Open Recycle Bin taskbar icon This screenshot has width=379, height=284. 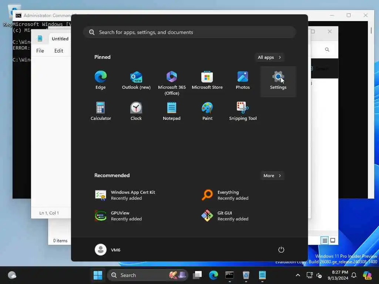pos(246,275)
